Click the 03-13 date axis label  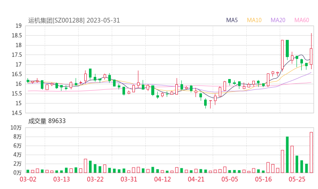click(61, 179)
